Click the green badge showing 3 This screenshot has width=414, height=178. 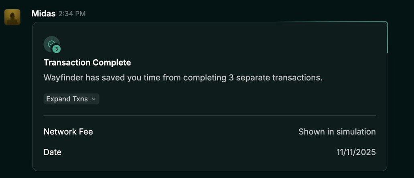[x=57, y=49]
